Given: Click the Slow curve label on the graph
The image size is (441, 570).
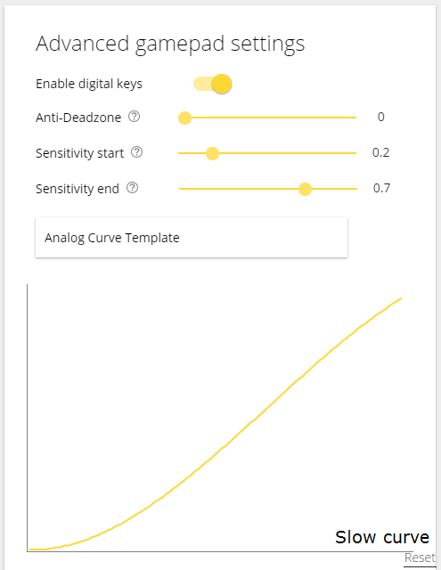Looking at the screenshot, I should pyautogui.click(x=382, y=537).
